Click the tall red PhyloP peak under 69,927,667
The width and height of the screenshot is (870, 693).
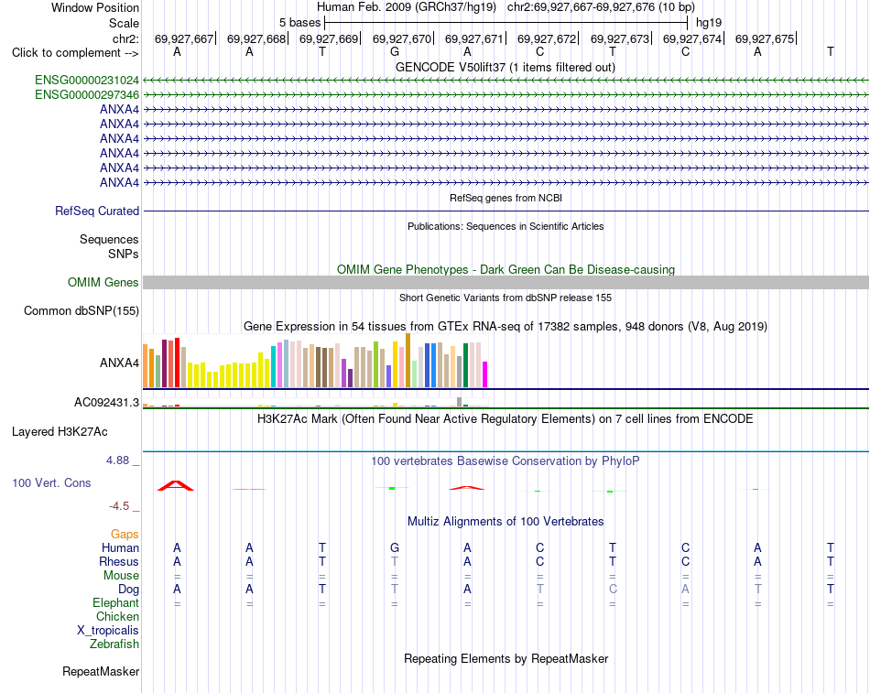[176, 485]
